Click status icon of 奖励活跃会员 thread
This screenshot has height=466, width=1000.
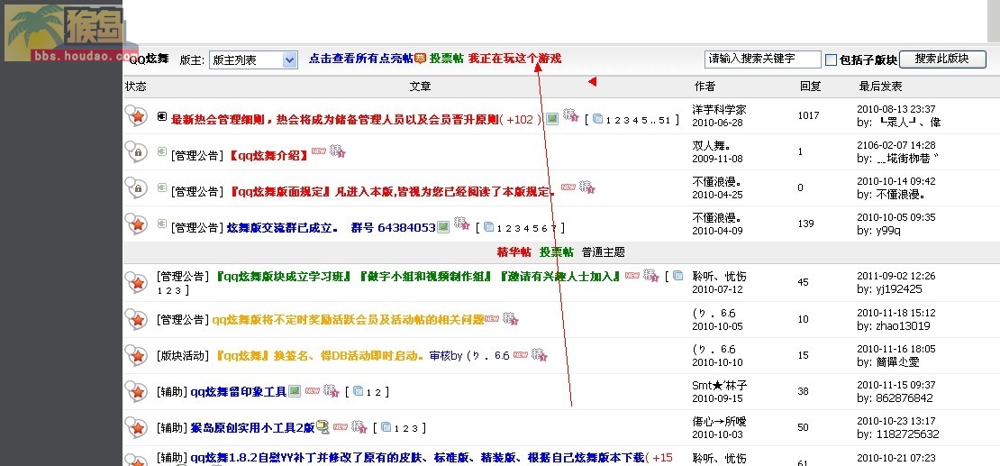pos(136,319)
